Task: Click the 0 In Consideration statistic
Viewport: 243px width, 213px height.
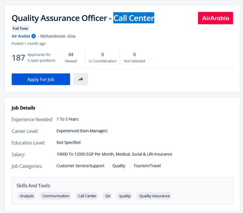Action: 102,58
